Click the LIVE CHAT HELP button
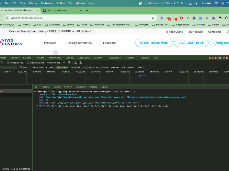Viewport: 229px width, 171px height. 191,43
